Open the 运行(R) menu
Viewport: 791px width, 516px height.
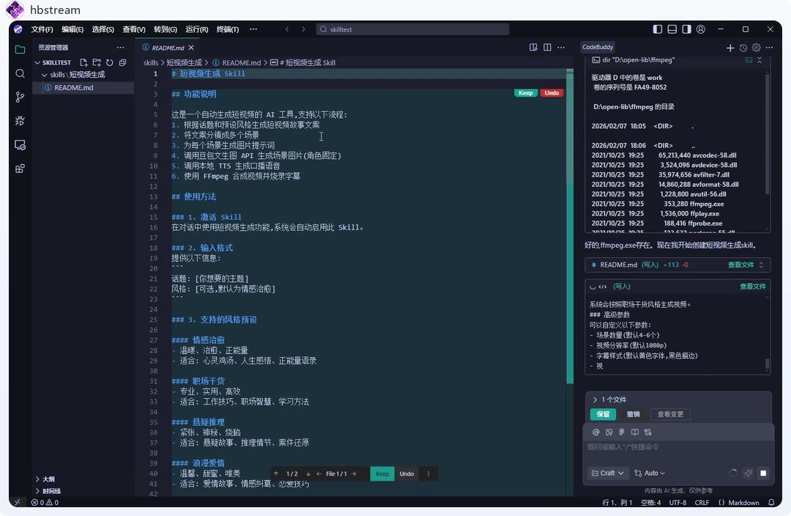click(x=197, y=29)
